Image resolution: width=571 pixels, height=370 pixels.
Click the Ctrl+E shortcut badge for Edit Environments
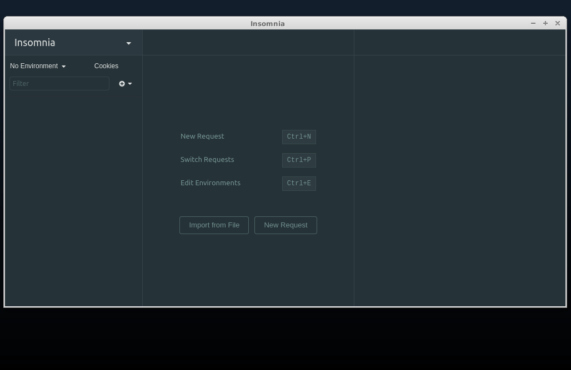click(x=299, y=183)
